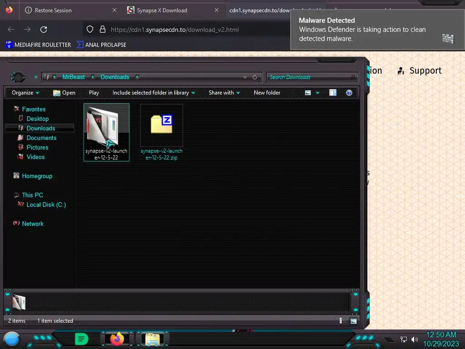Open the volume speaker tray icon
465x349 pixels.
pyautogui.click(x=415, y=339)
